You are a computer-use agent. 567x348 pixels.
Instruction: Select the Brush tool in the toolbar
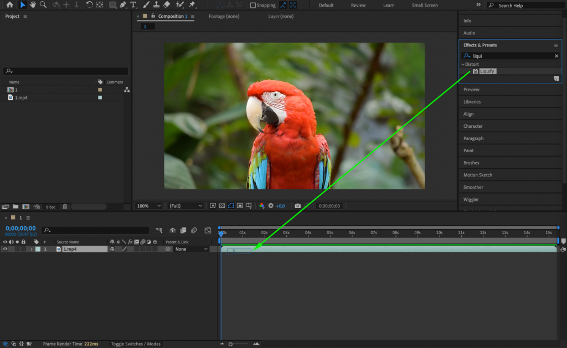click(146, 5)
